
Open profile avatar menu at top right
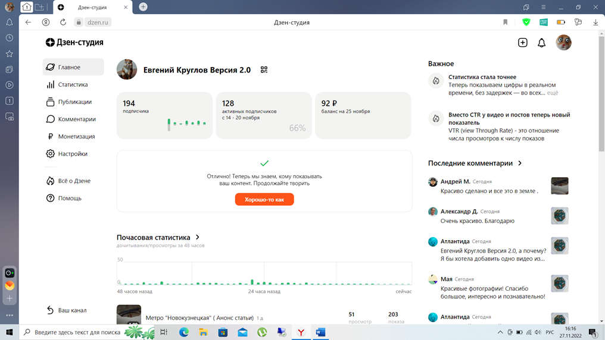point(564,42)
